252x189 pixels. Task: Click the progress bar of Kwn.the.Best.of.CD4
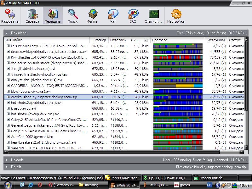(x=178, y=57)
